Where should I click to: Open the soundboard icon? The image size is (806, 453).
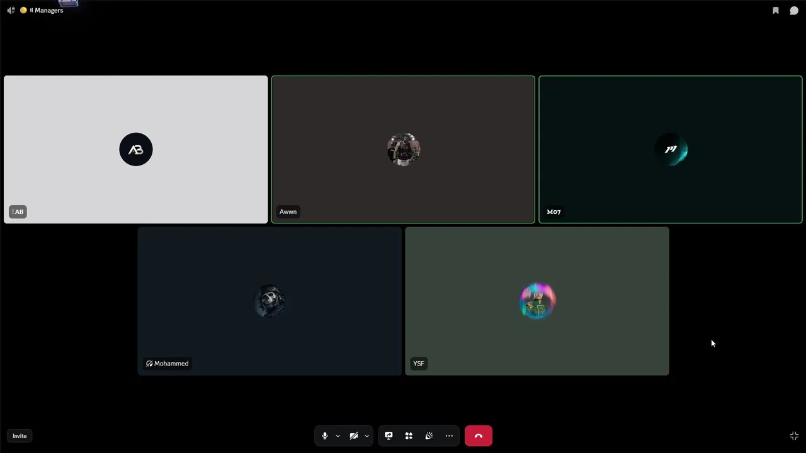coord(429,436)
